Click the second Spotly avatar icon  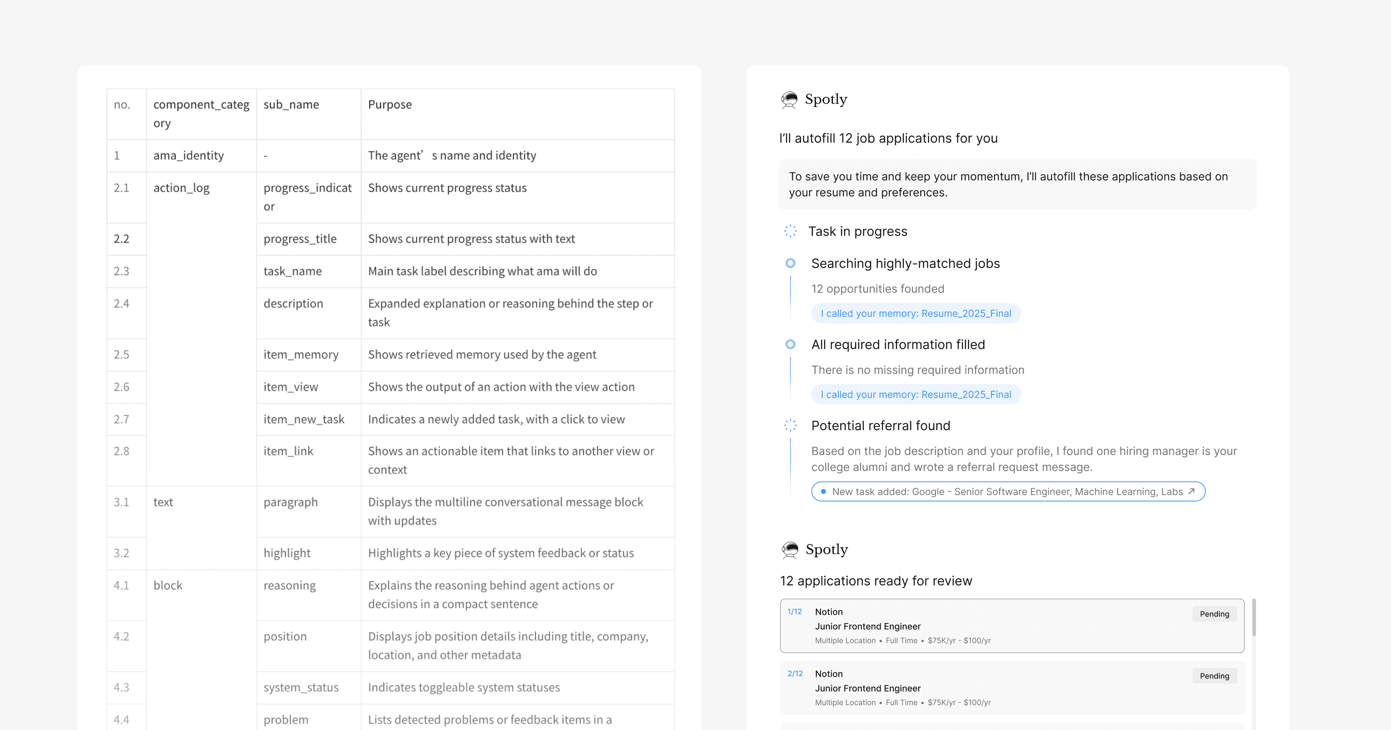point(790,550)
